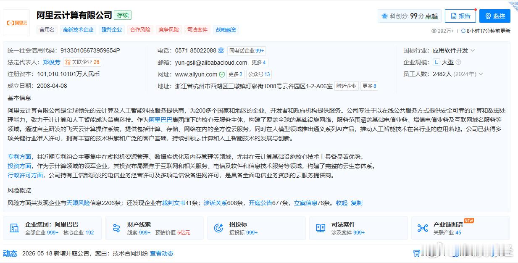Open the 阿里巴巴 link in company description
Viewport: 518px width, 263px height.
(160, 120)
